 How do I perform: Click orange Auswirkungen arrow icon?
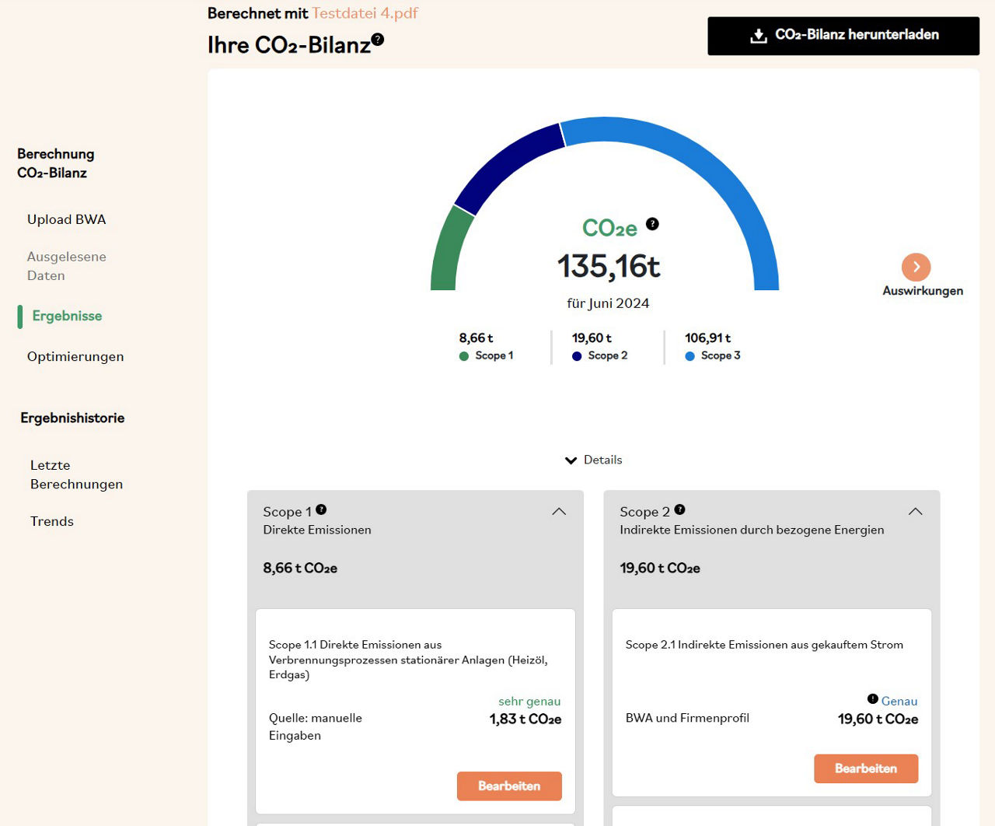click(x=916, y=267)
